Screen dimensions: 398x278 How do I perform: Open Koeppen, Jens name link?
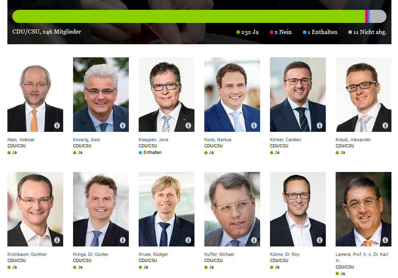(x=153, y=140)
